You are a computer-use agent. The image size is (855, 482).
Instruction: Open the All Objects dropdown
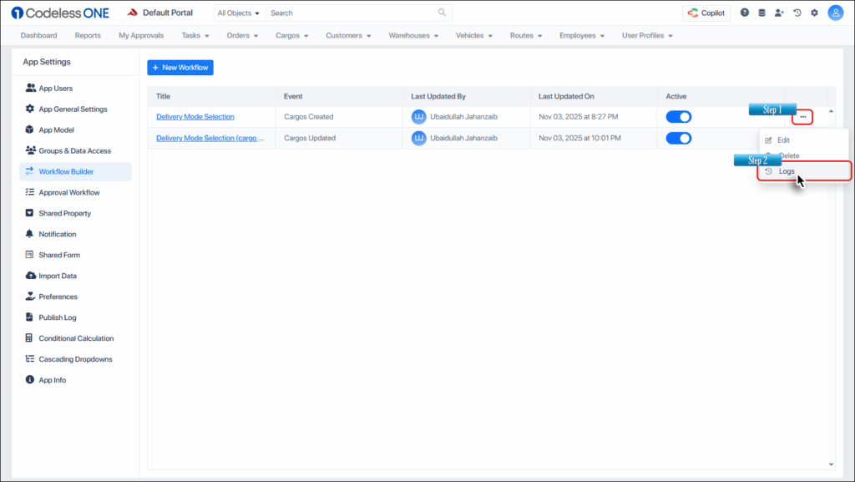coord(238,13)
